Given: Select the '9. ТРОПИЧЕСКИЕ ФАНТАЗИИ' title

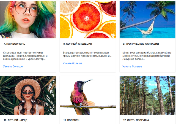Looking at the screenshot, I should [x=141, y=44].
